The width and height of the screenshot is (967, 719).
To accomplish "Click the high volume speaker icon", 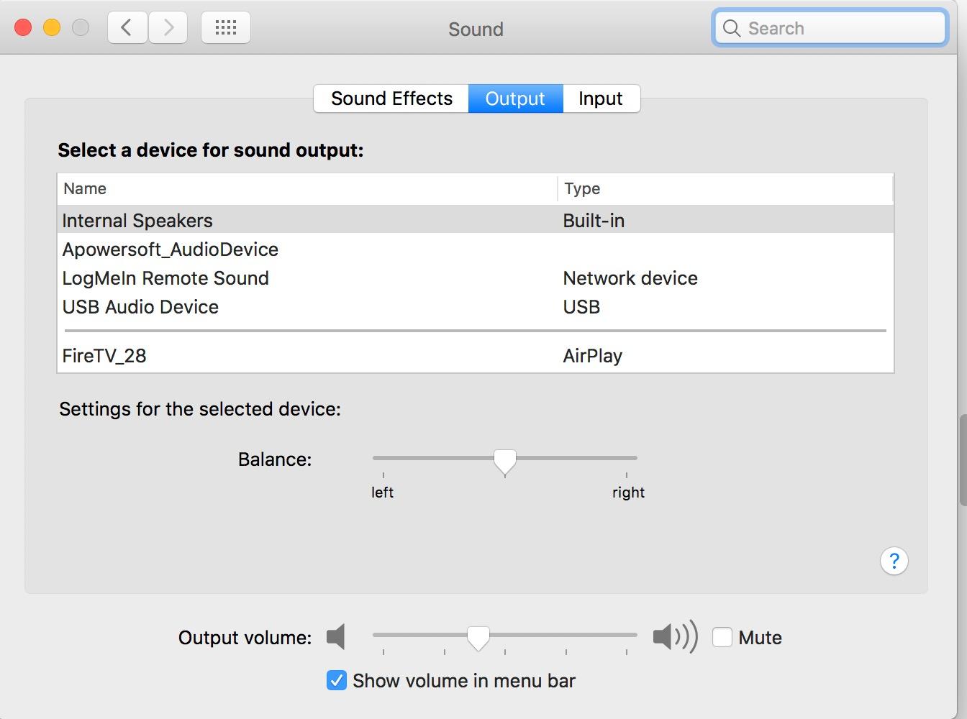I will point(674,637).
